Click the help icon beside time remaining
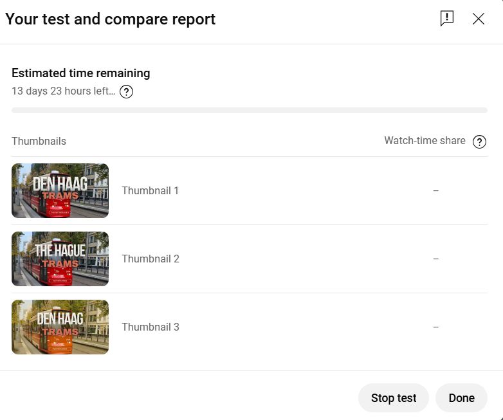Screen dimensions: 503x420 click(x=126, y=92)
